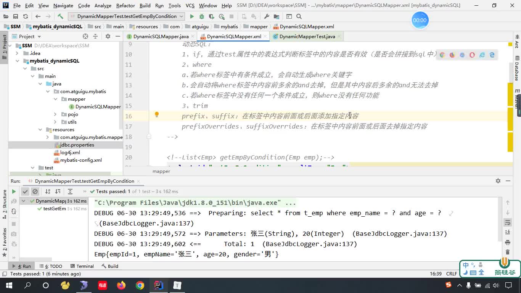Open the VCS menu
Image resolution: width=521 pixels, height=293 pixels.
(x=190, y=6)
